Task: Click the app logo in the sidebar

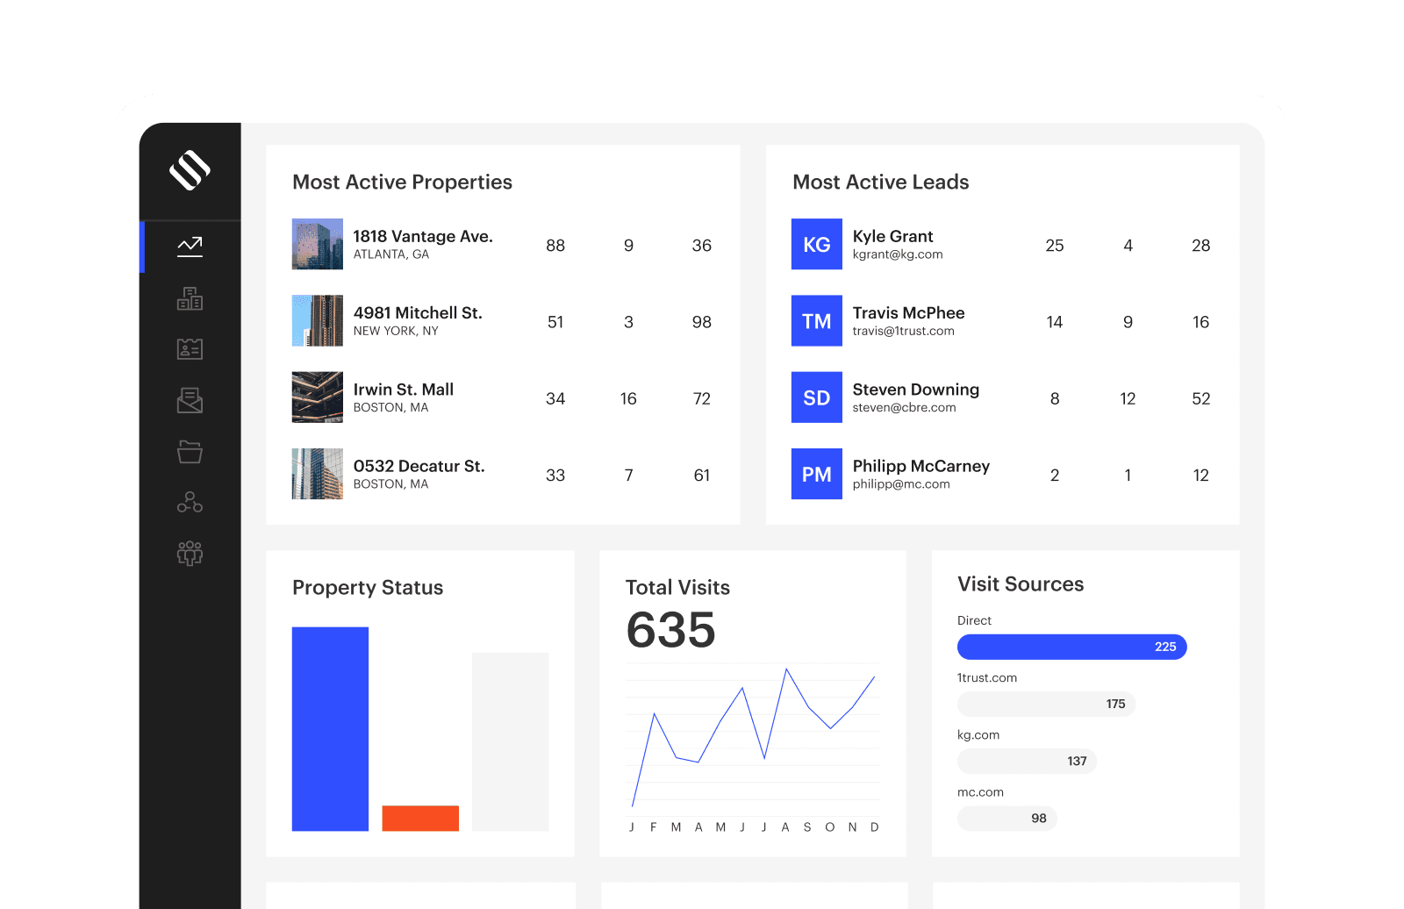Action: pos(190,170)
